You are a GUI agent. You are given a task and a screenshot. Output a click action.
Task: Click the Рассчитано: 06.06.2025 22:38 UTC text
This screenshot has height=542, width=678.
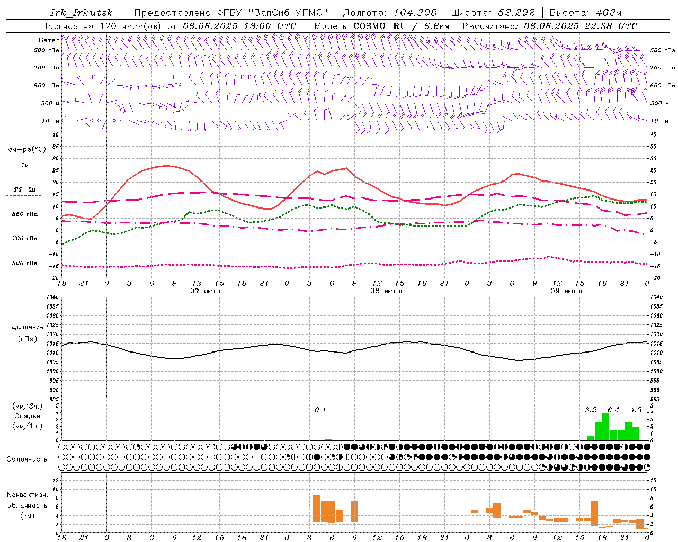[550, 26]
